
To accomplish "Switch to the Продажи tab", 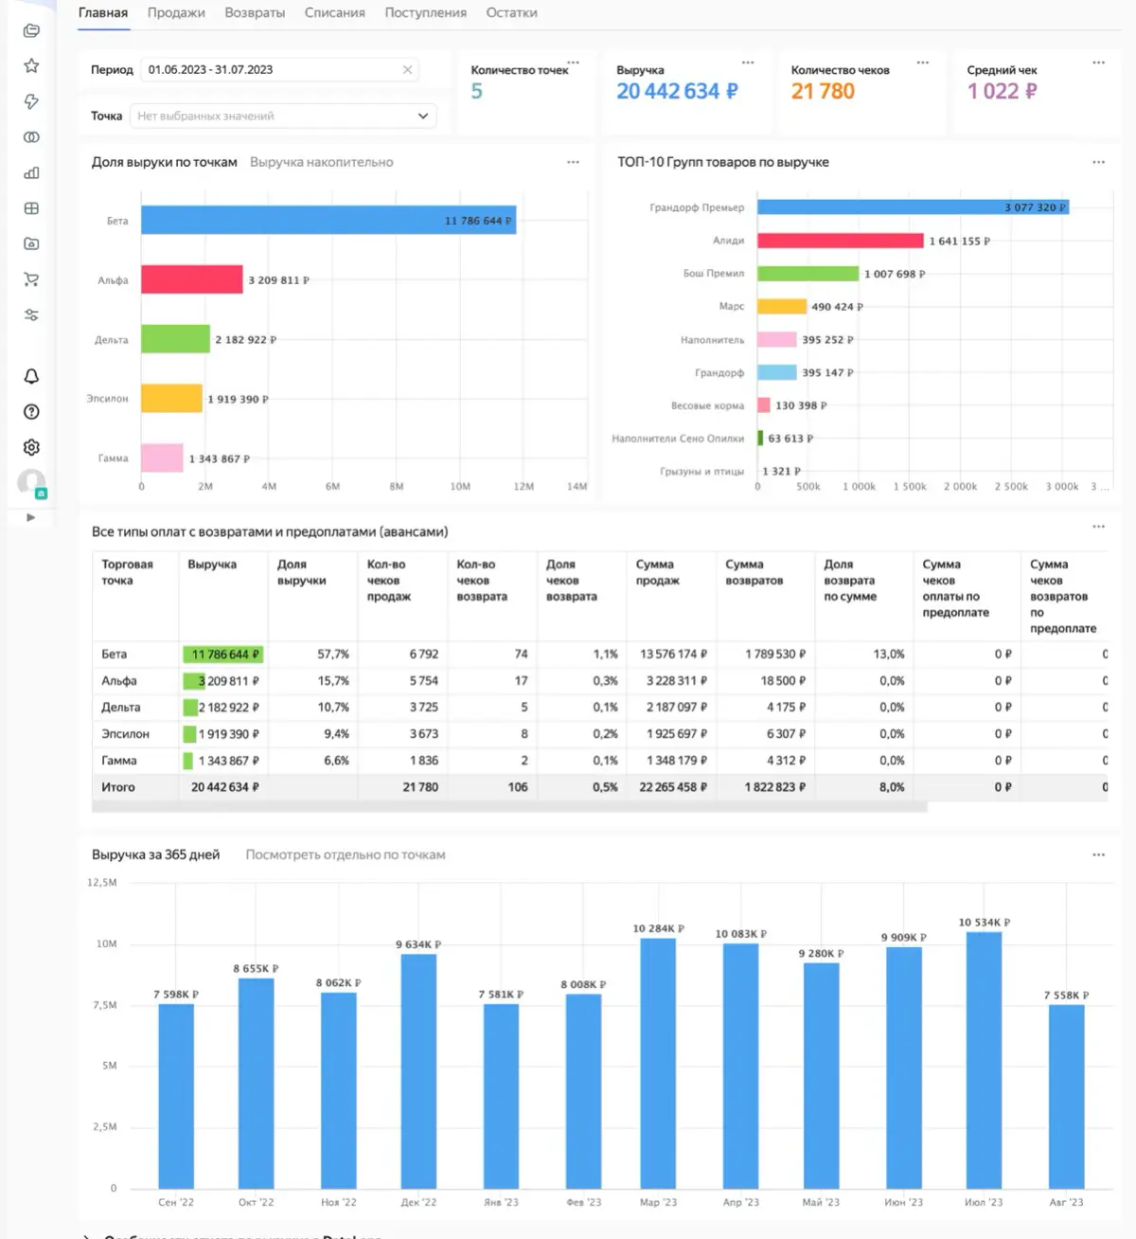I will [x=175, y=13].
